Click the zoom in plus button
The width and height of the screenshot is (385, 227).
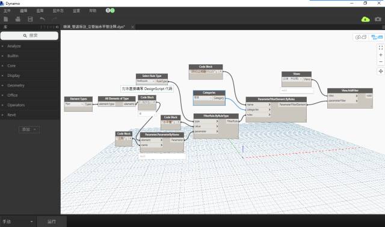click(381, 55)
